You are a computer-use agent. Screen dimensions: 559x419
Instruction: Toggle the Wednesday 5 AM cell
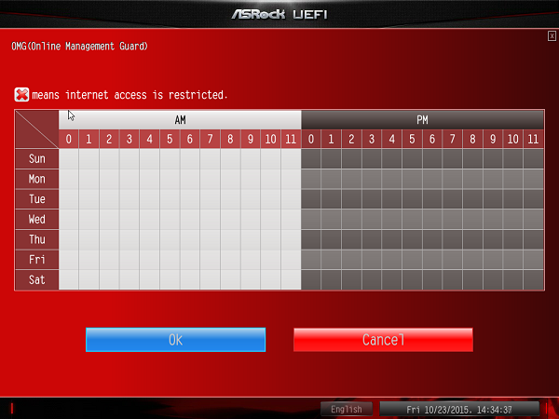click(x=170, y=220)
